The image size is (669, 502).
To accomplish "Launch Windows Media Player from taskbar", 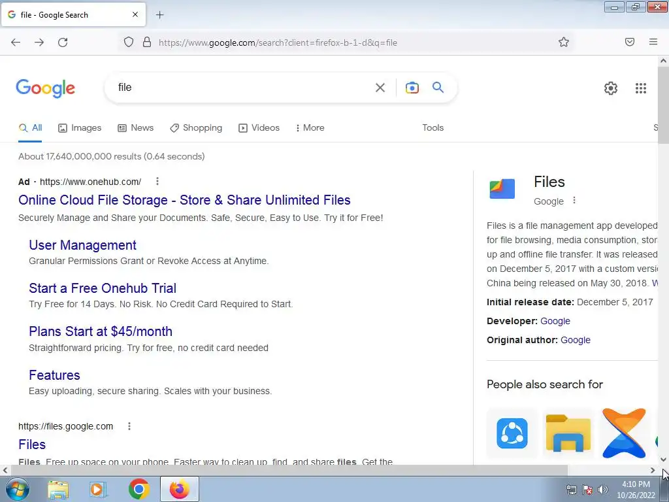I will (98, 489).
